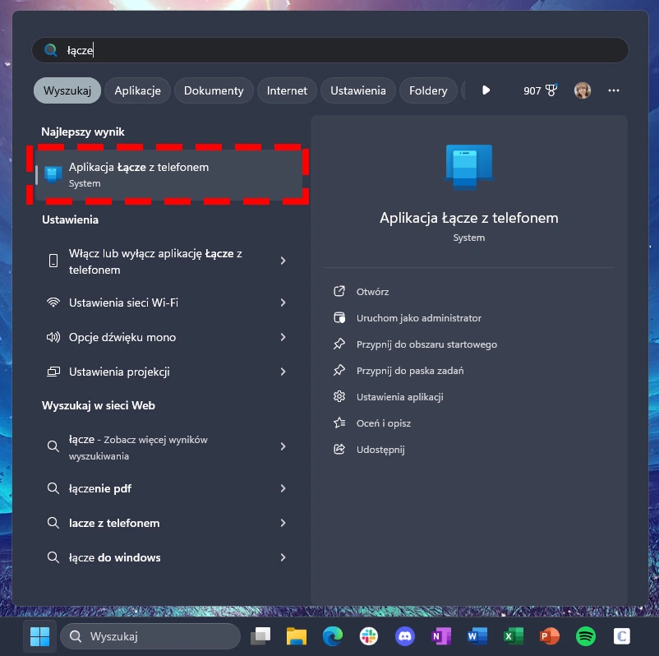Open the Aplikacja Łącze z telefonem best result
Screen dimensions: 659x656
click(x=168, y=174)
